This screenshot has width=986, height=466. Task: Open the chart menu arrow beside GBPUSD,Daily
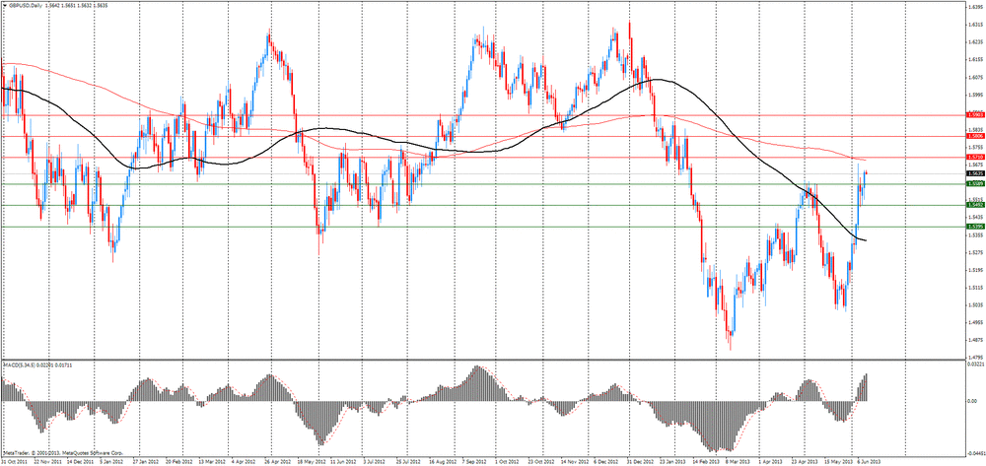(4, 4)
